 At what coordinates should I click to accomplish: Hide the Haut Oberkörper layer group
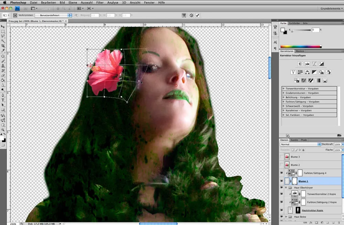(282, 187)
